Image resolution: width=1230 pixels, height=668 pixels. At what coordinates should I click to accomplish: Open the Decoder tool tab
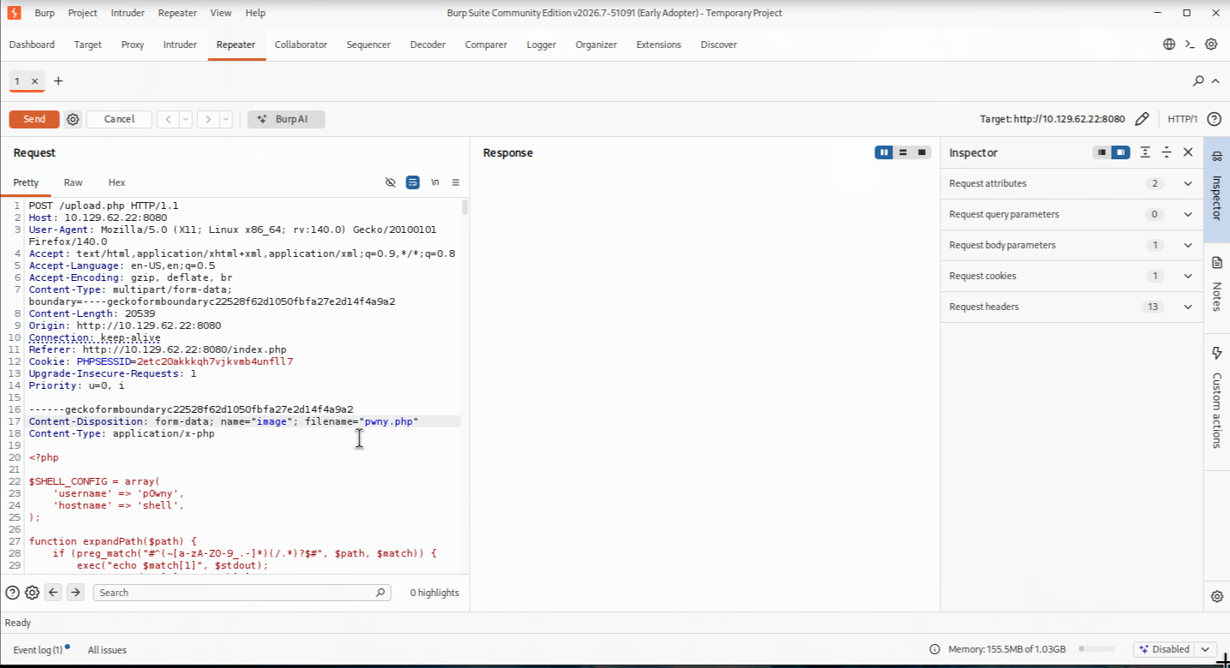pyautogui.click(x=428, y=45)
